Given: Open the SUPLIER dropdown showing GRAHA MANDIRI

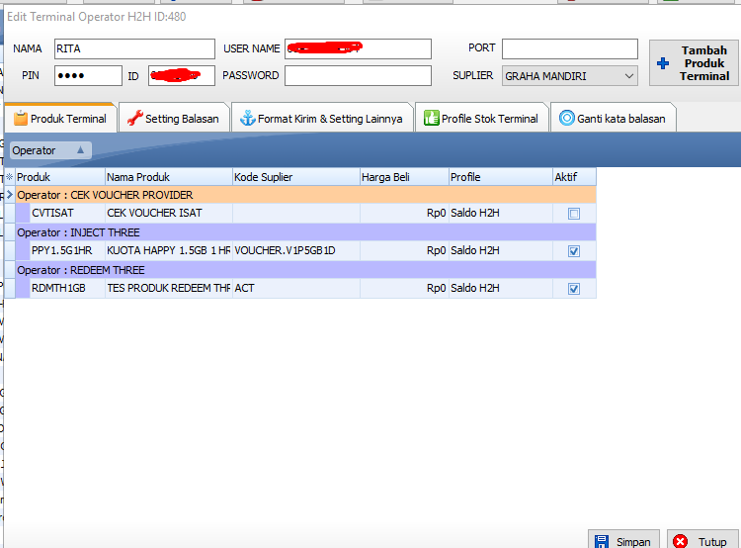Looking at the screenshot, I should 629,76.
